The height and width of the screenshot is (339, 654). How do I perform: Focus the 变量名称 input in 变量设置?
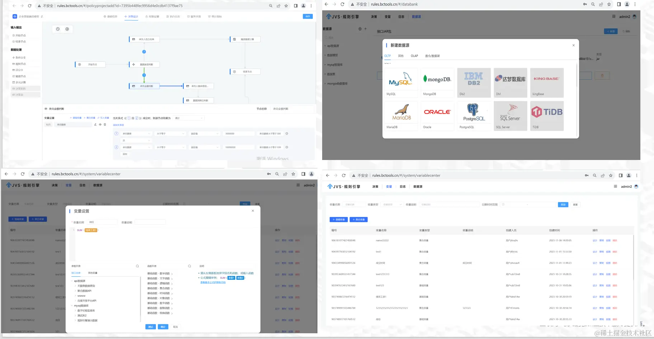[103, 222]
